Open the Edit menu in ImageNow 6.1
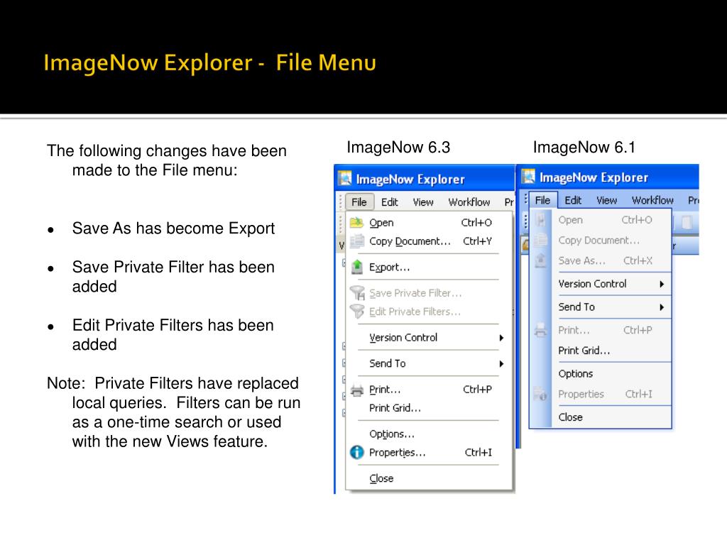The image size is (727, 545). point(573,200)
